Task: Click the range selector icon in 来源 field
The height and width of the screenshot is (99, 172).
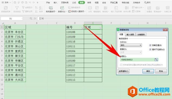Action: point(156,60)
